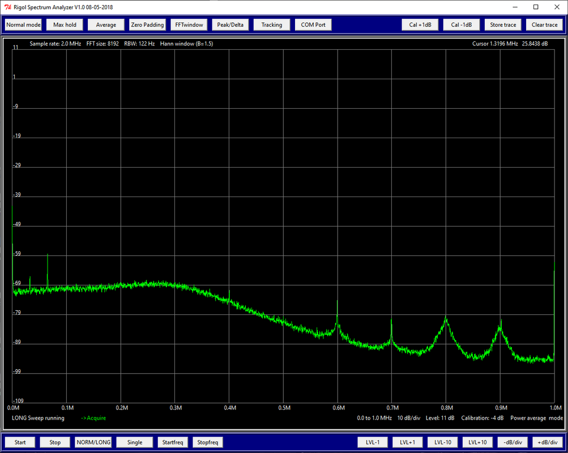Start the sweep
Viewport: 568px width, 453px height.
(20, 442)
